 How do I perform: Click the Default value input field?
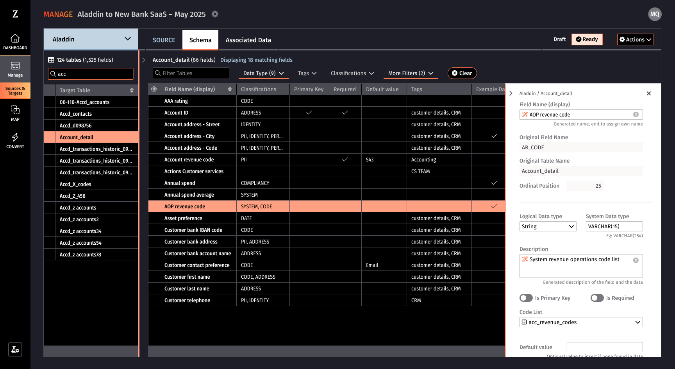[605, 347]
